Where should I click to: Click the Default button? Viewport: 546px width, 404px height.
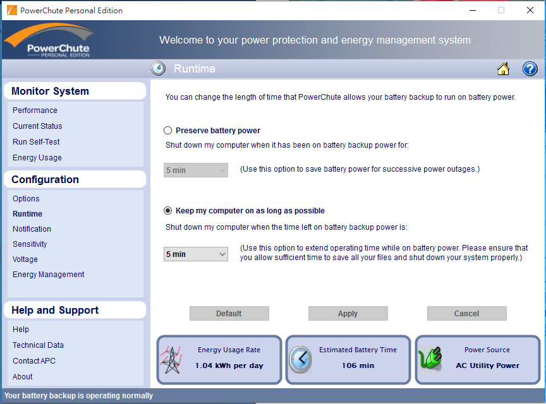pos(229,313)
